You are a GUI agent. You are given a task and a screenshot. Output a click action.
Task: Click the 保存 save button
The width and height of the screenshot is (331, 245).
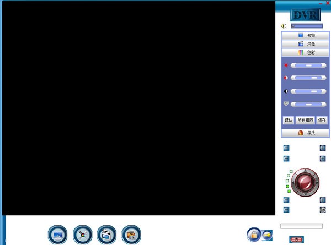point(322,120)
